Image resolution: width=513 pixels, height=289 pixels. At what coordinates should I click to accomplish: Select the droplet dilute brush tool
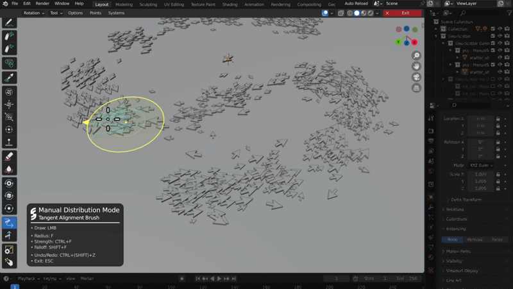[9, 169]
